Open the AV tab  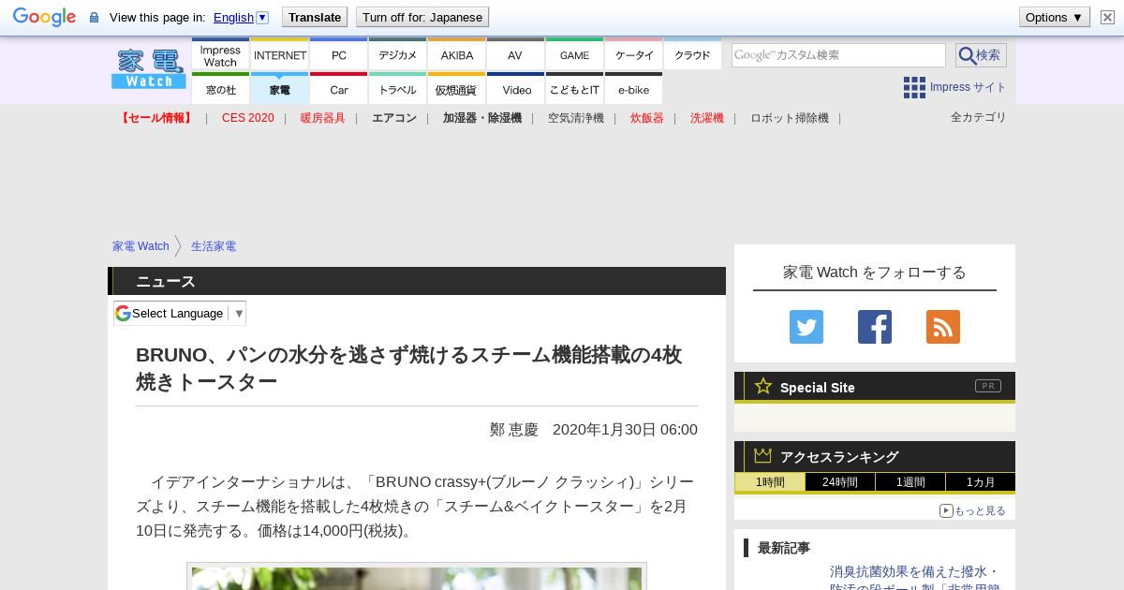click(x=515, y=54)
